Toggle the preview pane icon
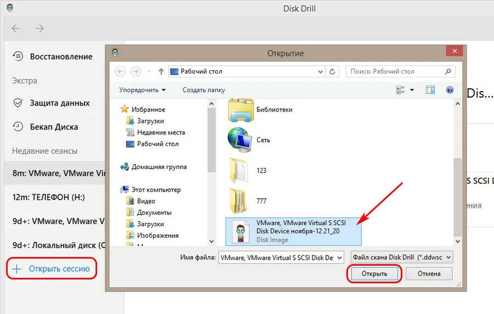Screen dimensions: 494x314 (x=430, y=90)
